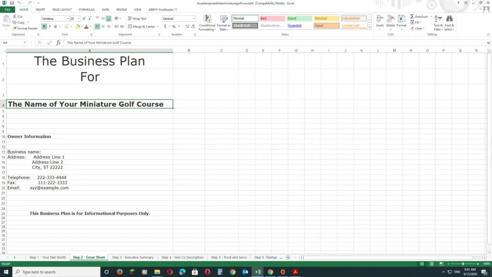492x277 pixels.
Task: Apply the Bad cell style
Action: pos(272,18)
